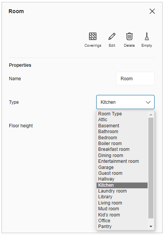The width and height of the screenshot is (165, 235).
Task: Choose Room Type in the list
Action: coord(122,114)
